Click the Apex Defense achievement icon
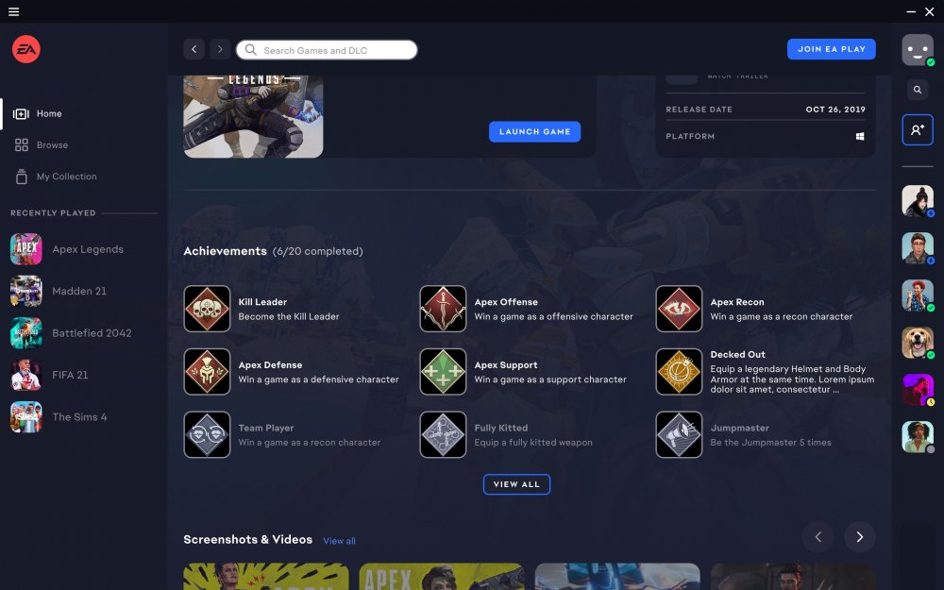944x590 pixels. (207, 371)
